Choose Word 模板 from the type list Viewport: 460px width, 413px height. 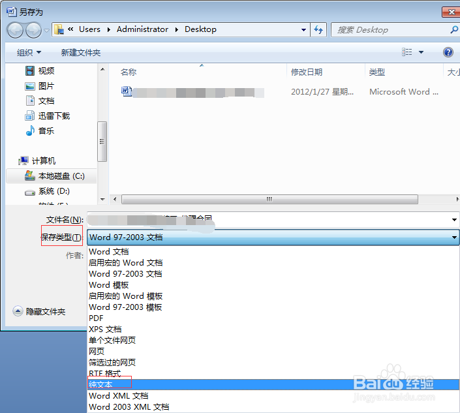click(273, 285)
